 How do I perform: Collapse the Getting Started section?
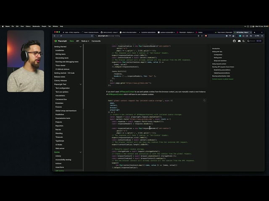pos(81,46)
